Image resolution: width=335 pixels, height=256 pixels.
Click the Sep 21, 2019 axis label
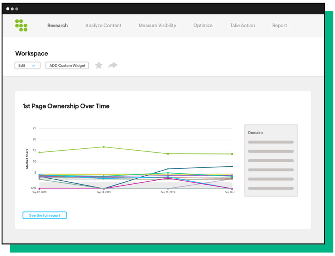point(168,192)
